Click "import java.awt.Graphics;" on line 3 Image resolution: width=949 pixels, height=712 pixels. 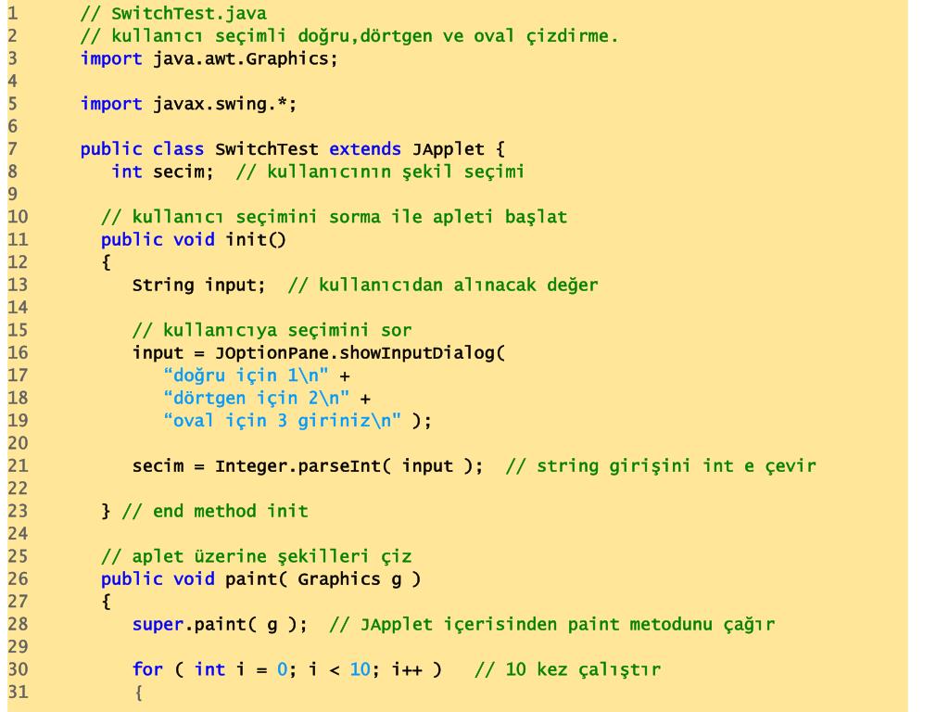(209, 58)
